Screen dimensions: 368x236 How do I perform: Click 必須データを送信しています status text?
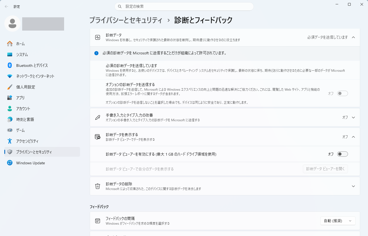(327, 37)
